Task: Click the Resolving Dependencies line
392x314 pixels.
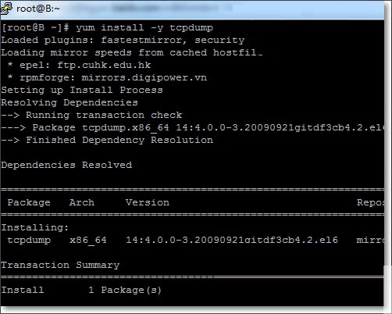Action: coord(69,102)
